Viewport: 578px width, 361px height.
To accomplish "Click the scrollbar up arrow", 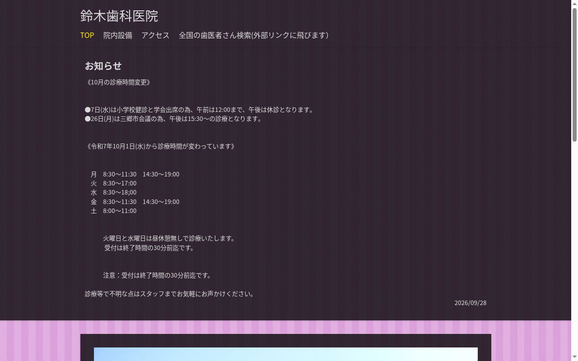I will tap(574, 4).
